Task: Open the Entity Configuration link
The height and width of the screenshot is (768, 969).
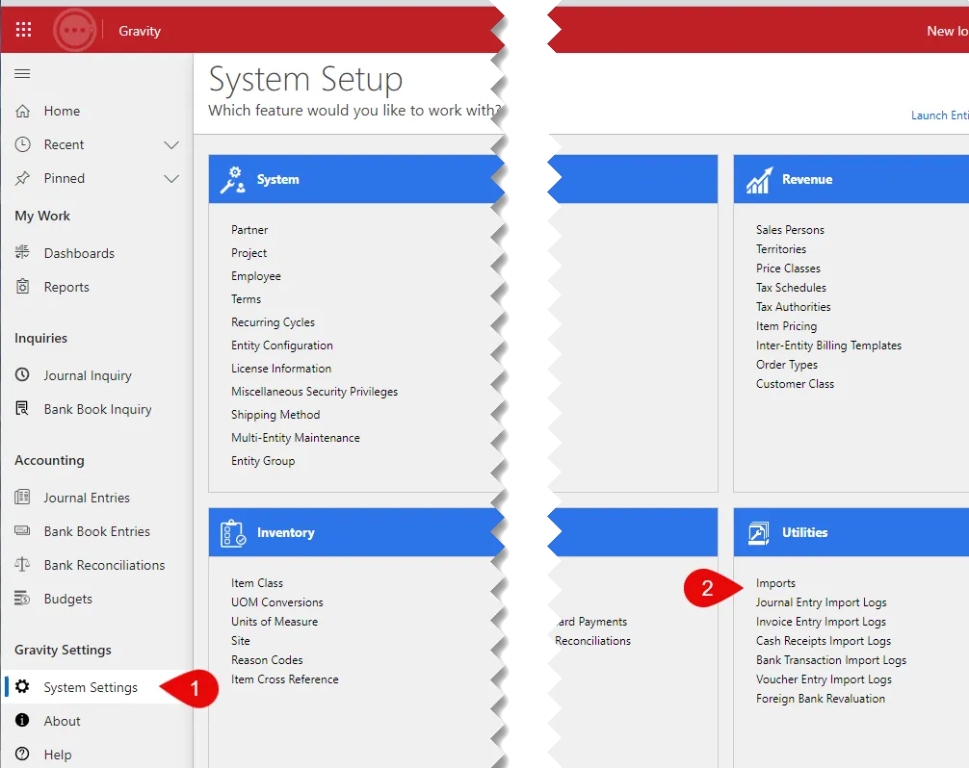Action: (x=282, y=346)
